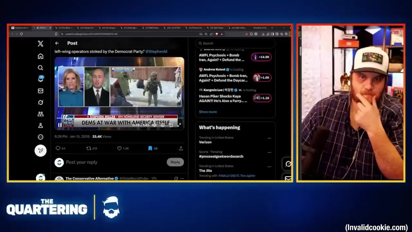
Task: Open Grok icon on Conservative Alternative reply
Action: click(176, 178)
